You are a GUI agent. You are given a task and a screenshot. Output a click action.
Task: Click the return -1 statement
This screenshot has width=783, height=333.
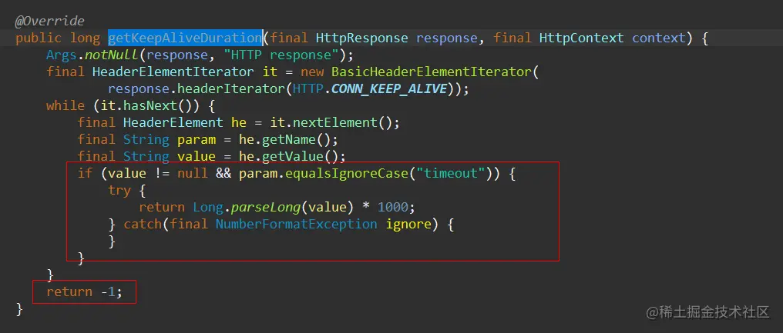coord(85,291)
